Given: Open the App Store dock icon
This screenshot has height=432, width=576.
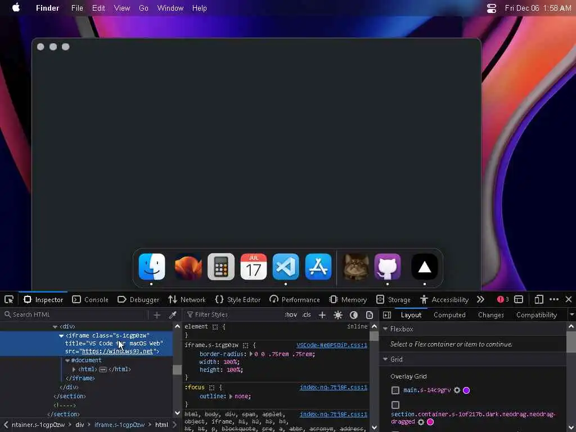Looking at the screenshot, I should (318, 267).
